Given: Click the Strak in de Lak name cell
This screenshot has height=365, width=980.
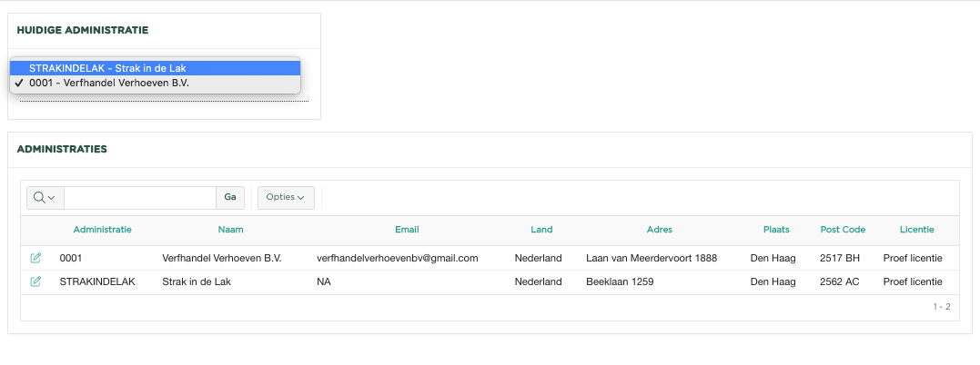Looking at the screenshot, I should pos(196,281).
